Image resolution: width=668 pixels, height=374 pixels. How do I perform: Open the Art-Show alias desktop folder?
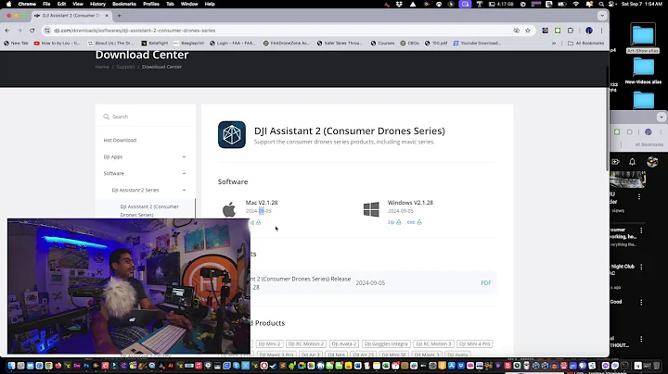point(643,39)
